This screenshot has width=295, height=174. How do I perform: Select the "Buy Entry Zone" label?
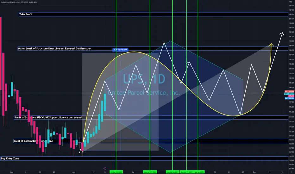[x=10, y=158]
